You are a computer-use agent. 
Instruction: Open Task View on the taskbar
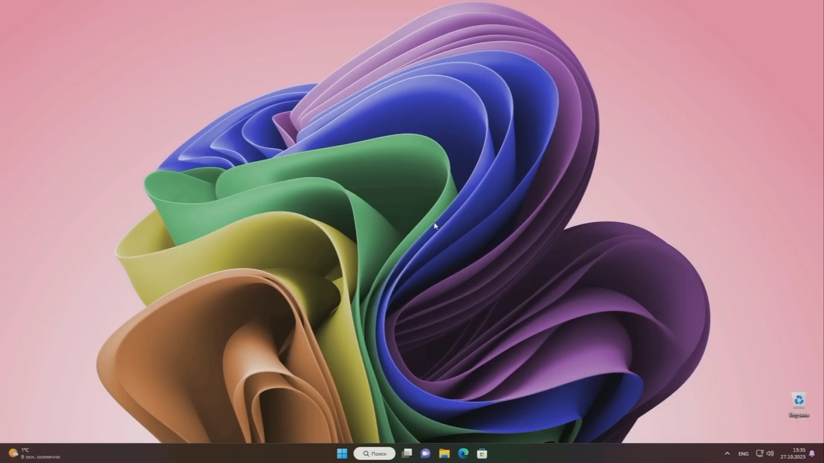click(407, 453)
